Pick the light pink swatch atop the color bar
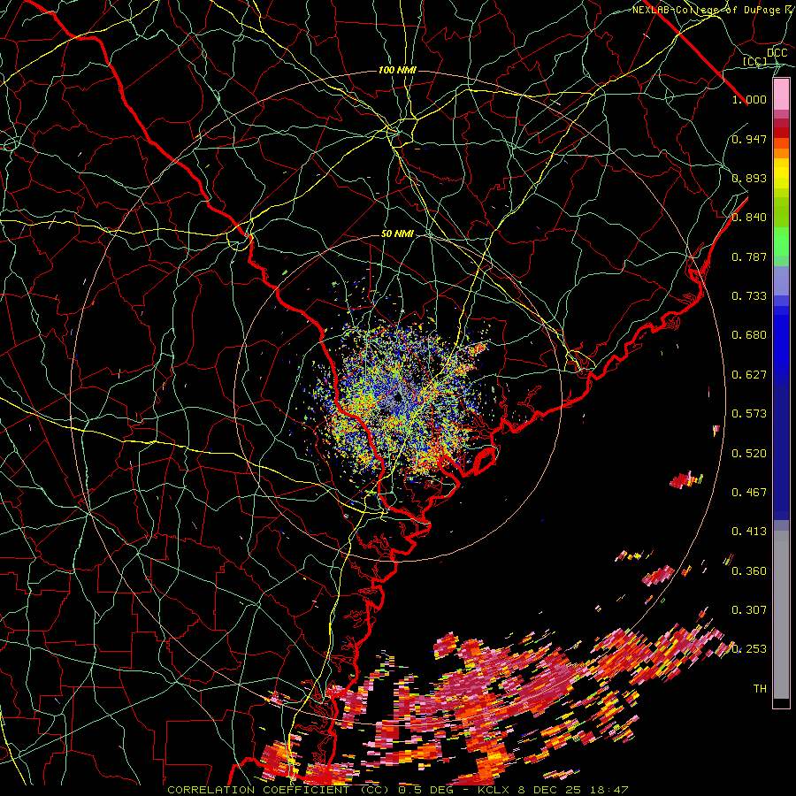Viewport: 796px width, 796px height. pyautogui.click(x=781, y=95)
